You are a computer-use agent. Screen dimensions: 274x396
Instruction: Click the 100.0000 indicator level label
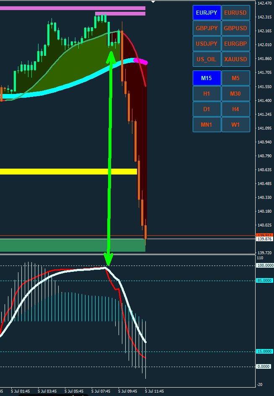(x=265, y=266)
